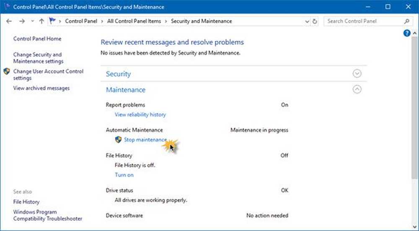Click the scrollbar up arrow
This screenshot has height=231, width=419.
(414, 33)
